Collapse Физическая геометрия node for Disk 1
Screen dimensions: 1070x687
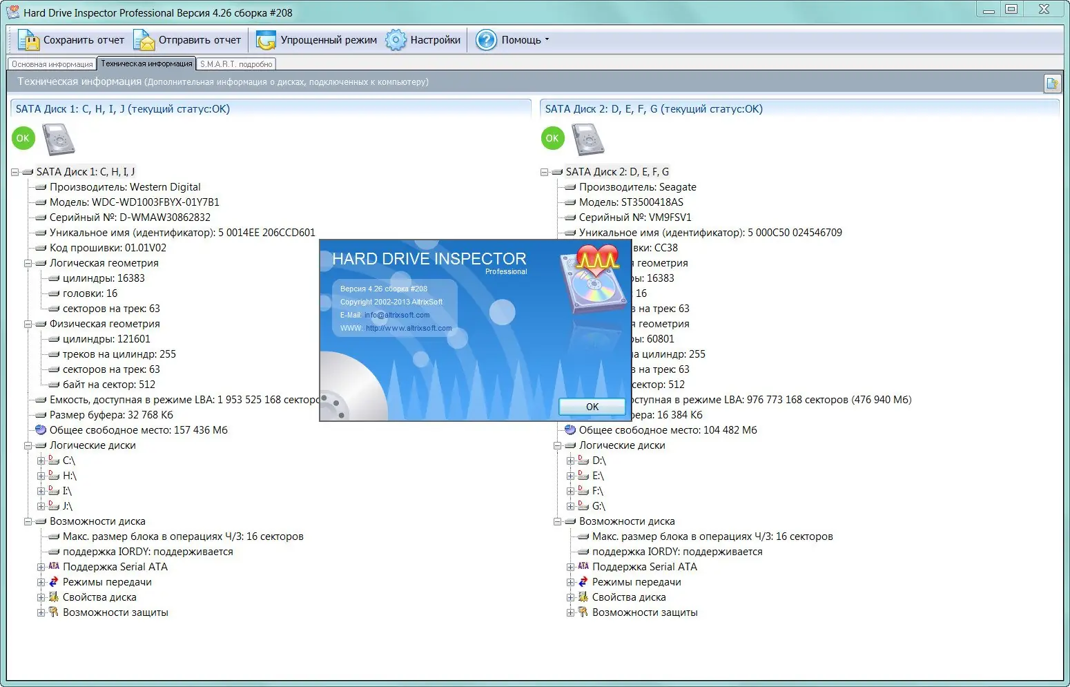28,324
